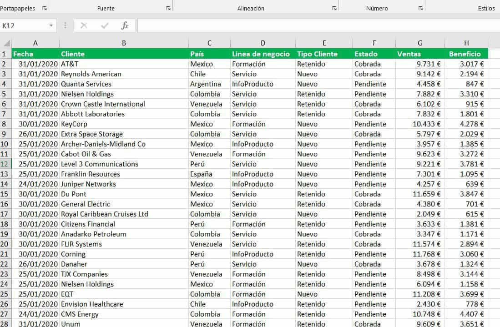Click the Fecha header cell
This screenshot has width=500, height=327.
click(35, 54)
